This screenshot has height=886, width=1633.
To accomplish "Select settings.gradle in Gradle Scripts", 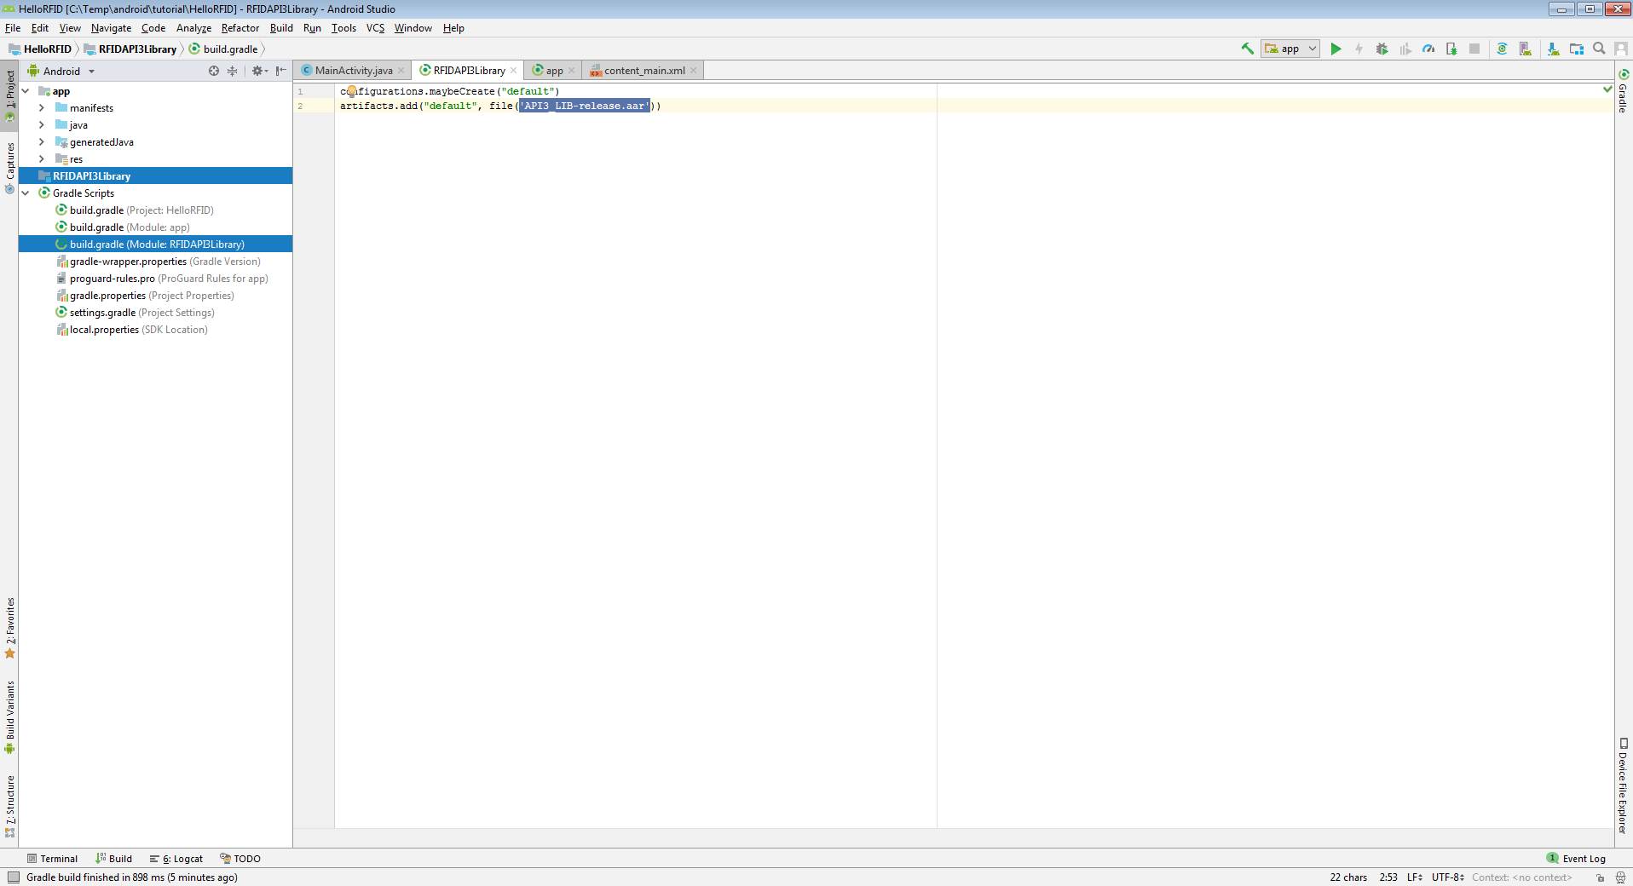I will (102, 313).
